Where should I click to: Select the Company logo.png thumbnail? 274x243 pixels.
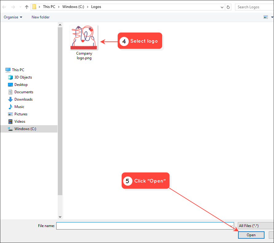(x=84, y=37)
